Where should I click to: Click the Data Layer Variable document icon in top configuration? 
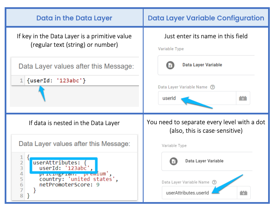[170, 65]
